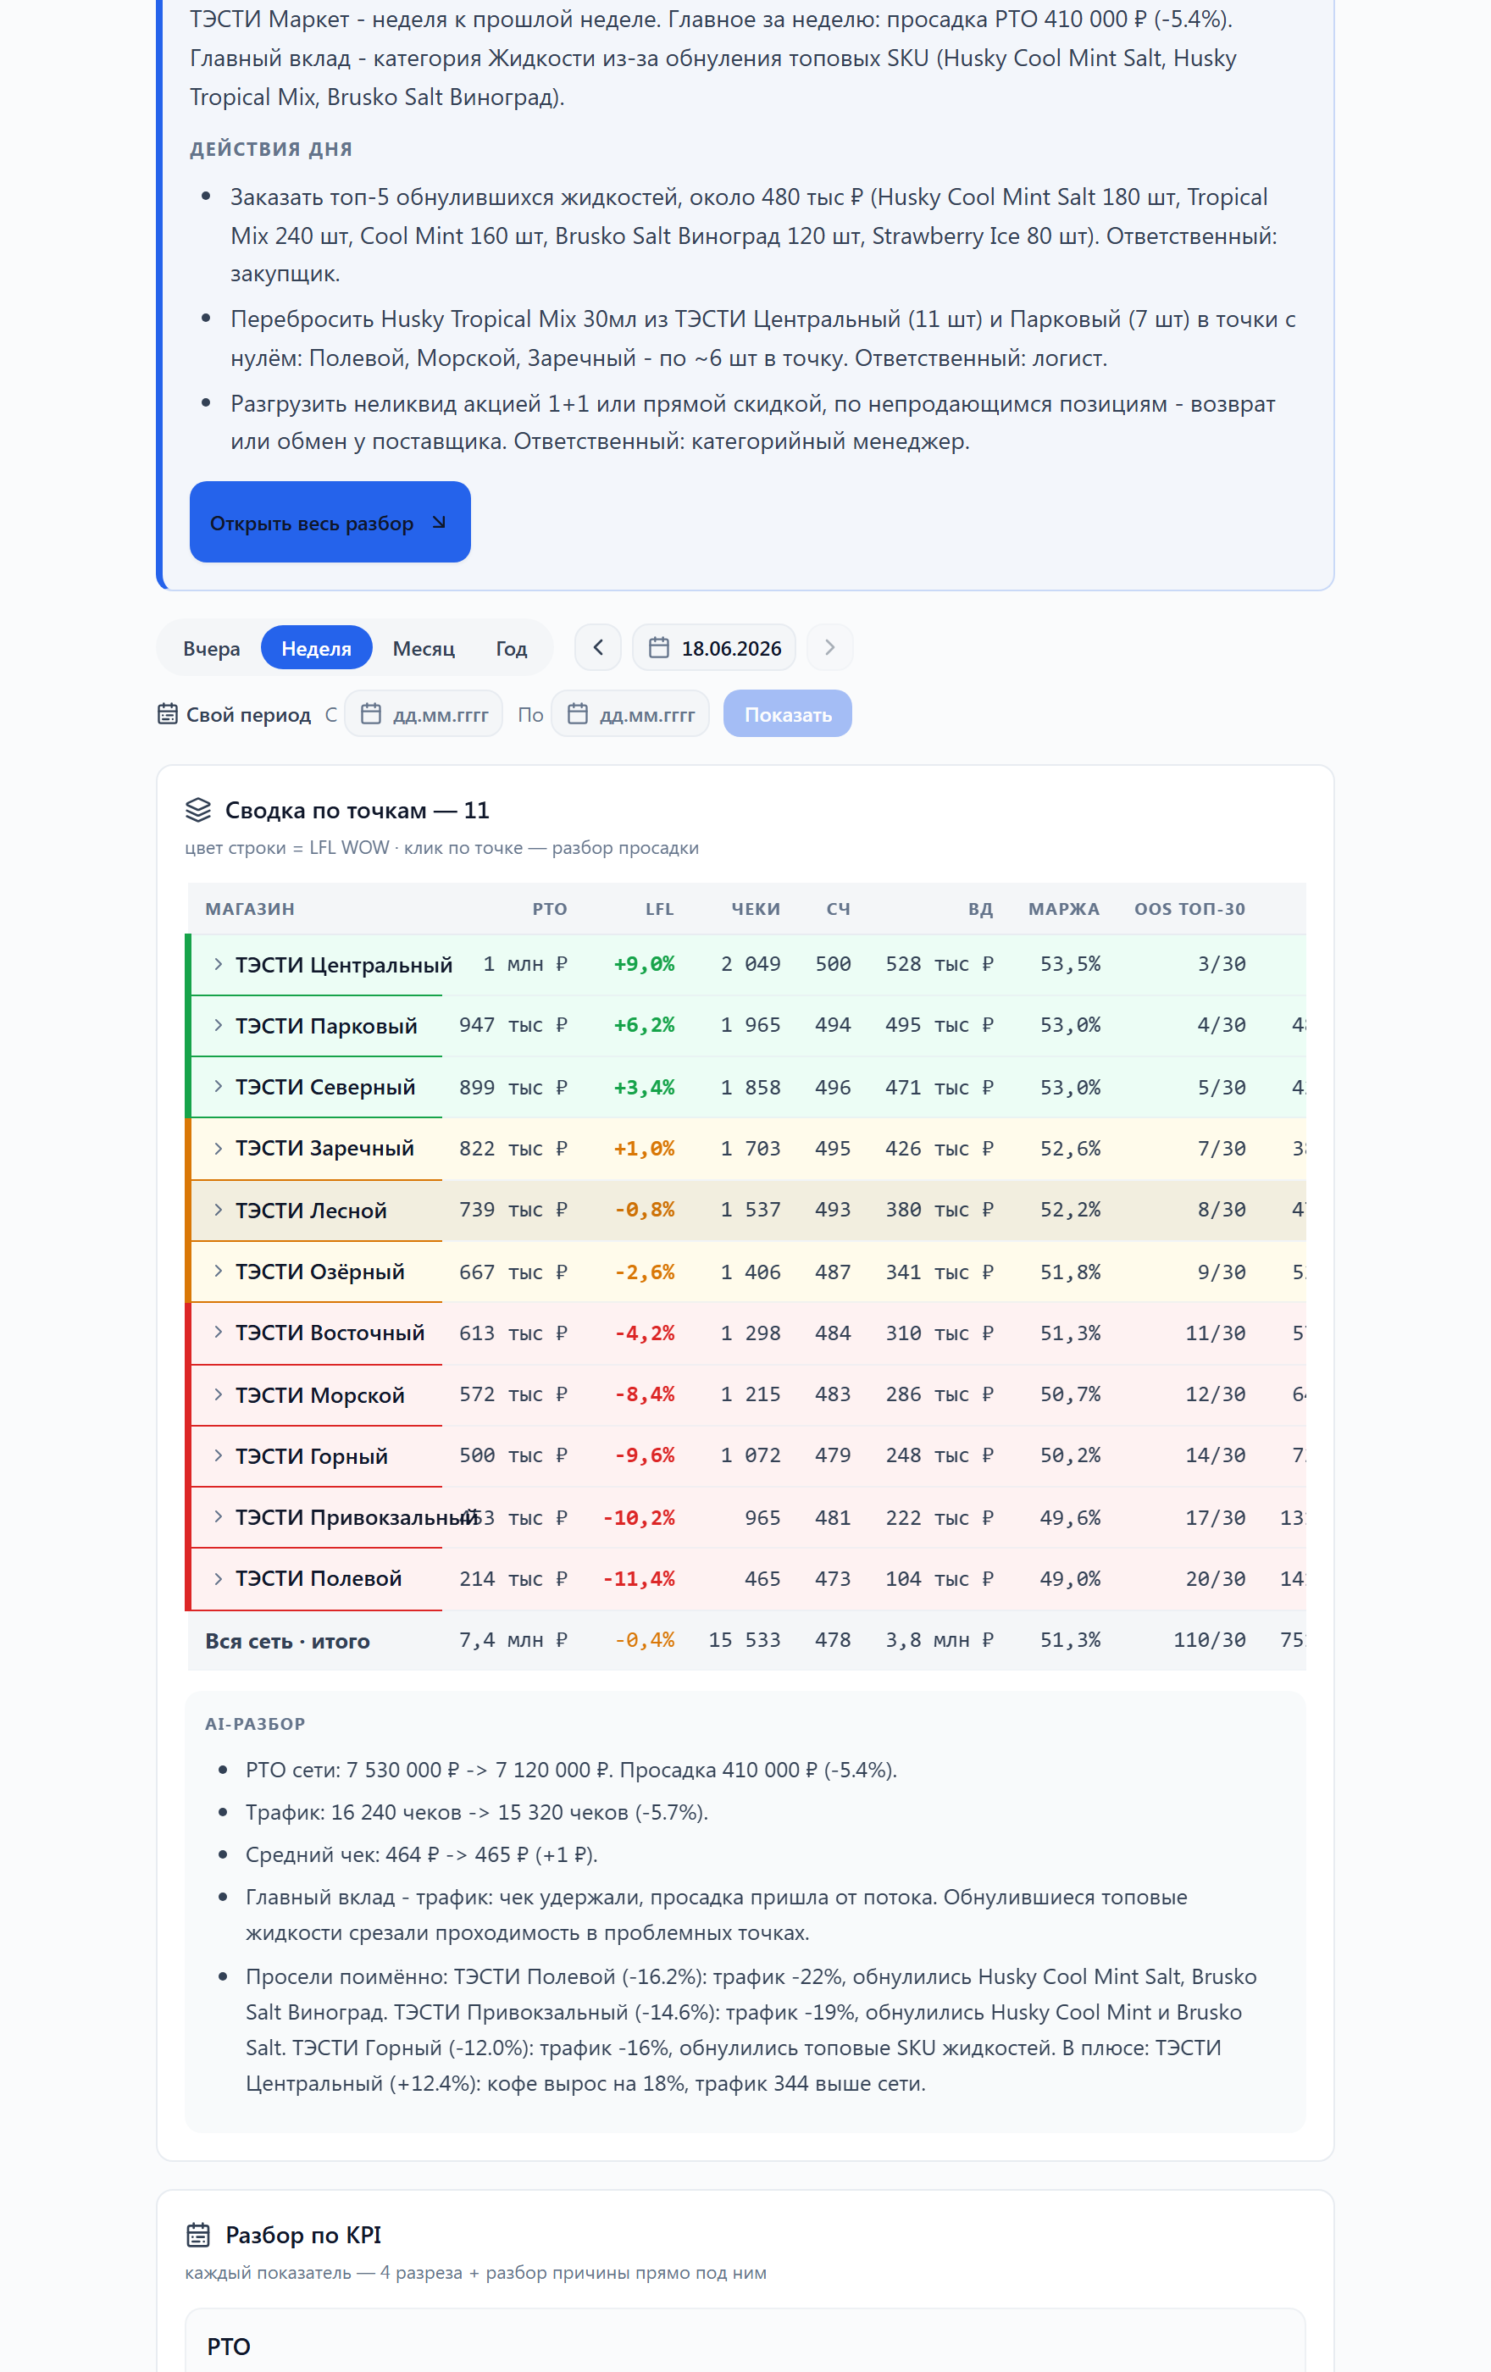Image resolution: width=1491 pixels, height=2372 pixels.
Task: Click the 'С' start date field
Action: tap(424, 714)
